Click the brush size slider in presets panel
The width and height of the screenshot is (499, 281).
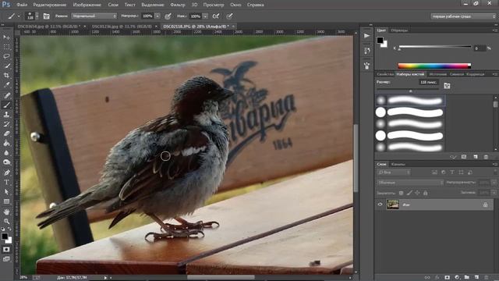pyautogui.click(x=410, y=91)
